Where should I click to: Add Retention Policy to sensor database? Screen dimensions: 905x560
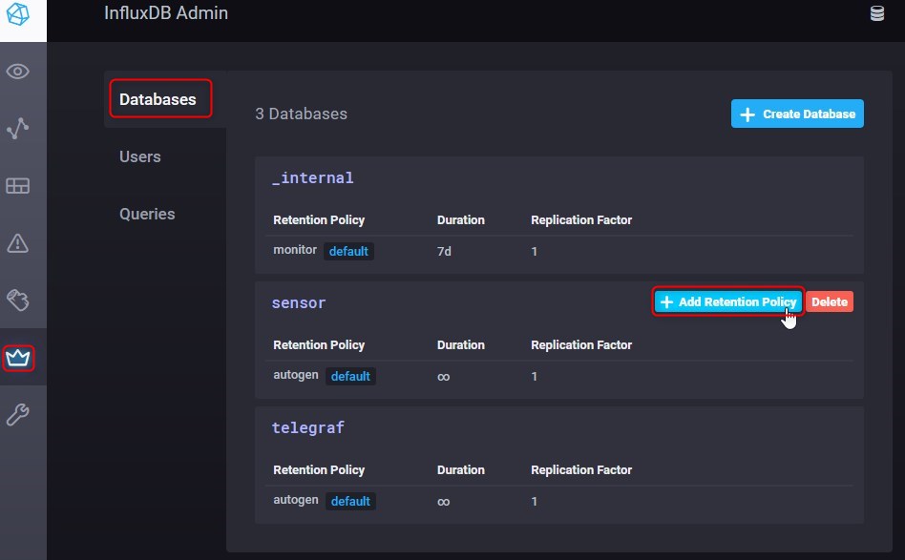[x=728, y=301]
